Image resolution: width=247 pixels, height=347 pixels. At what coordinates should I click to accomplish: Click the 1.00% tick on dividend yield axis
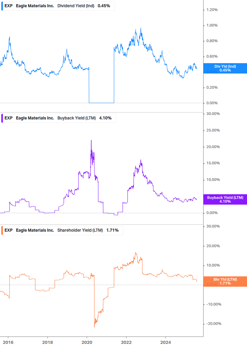click(x=212, y=26)
